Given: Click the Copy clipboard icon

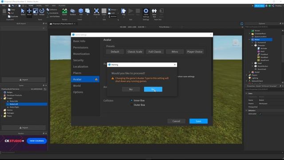Looking at the screenshot, I should pos(9,10).
